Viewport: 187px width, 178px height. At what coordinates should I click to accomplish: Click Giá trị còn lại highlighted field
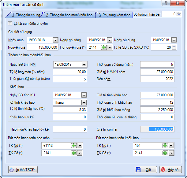click(157, 129)
